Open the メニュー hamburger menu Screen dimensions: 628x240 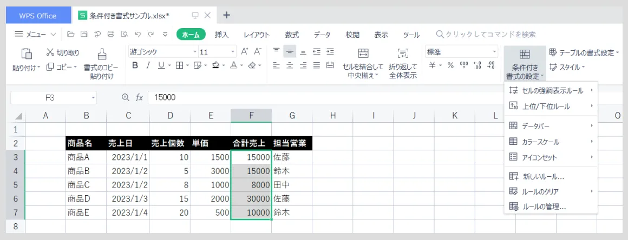(35, 35)
